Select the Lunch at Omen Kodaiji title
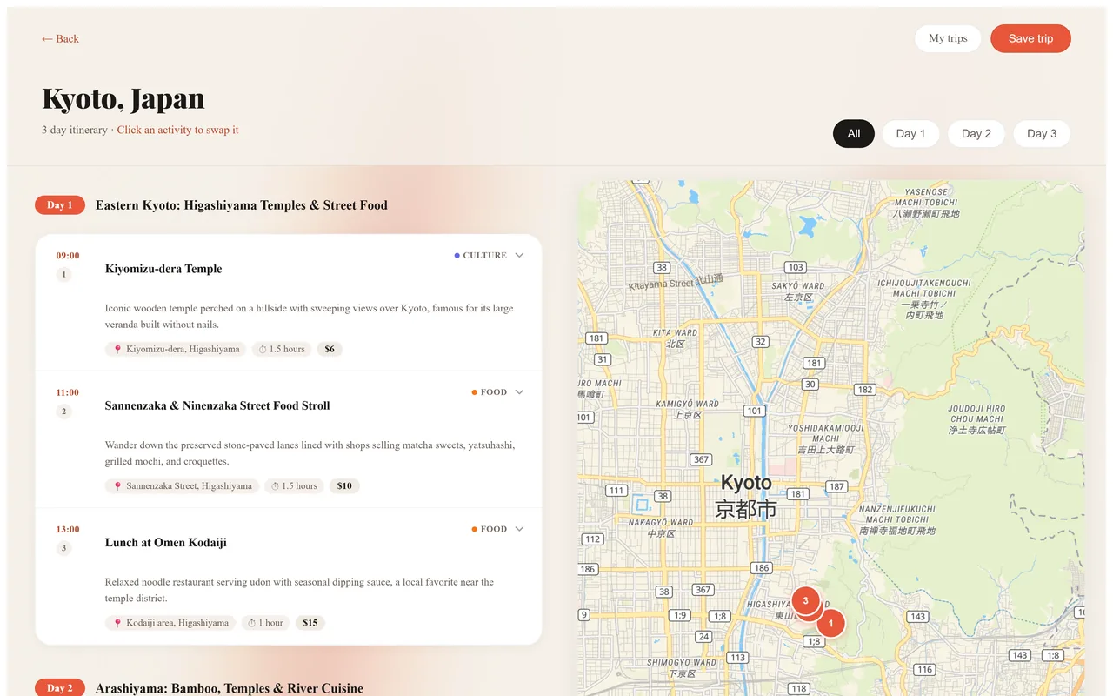1113x696 pixels. pyautogui.click(x=166, y=543)
